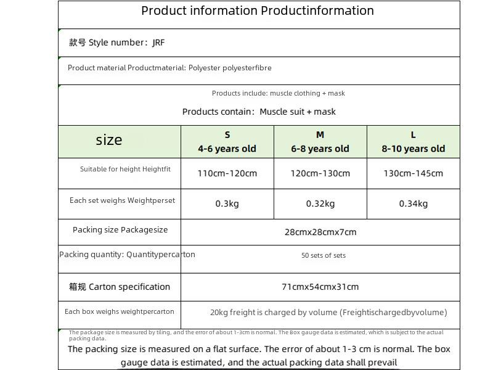Click the 130cm-145cm height cell
This screenshot has height=370, width=493.
(x=414, y=173)
